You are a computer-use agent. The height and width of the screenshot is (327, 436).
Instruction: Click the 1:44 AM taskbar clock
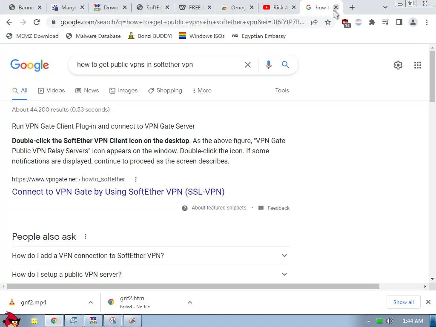413,321
